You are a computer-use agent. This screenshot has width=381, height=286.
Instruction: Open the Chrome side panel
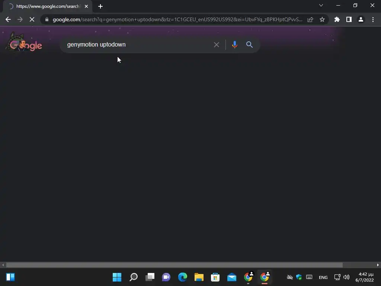coord(349,19)
